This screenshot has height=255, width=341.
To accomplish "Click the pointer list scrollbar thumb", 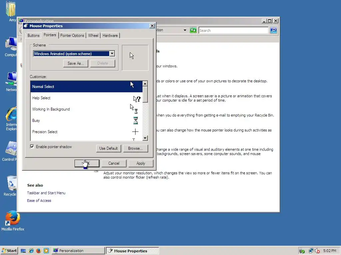I will 145,94.
